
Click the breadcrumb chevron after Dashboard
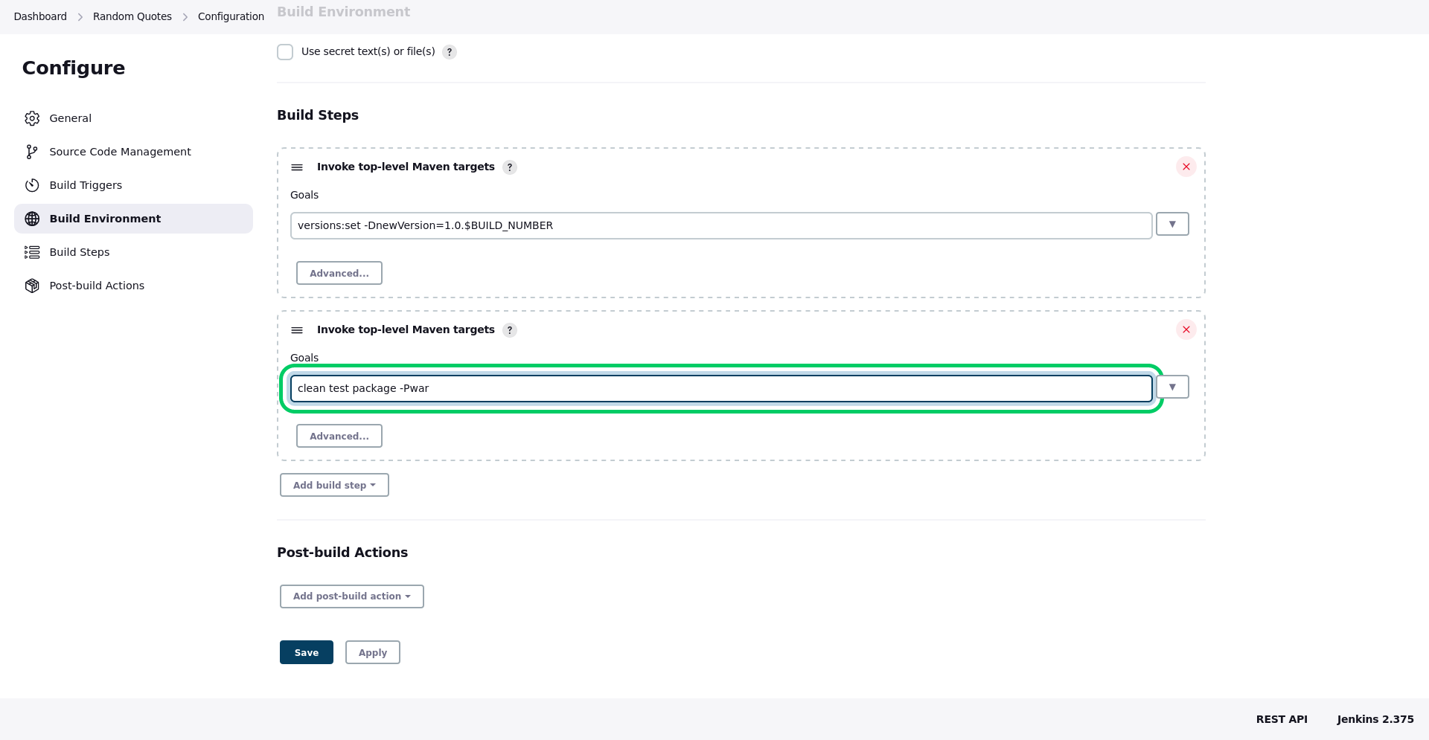click(x=80, y=17)
